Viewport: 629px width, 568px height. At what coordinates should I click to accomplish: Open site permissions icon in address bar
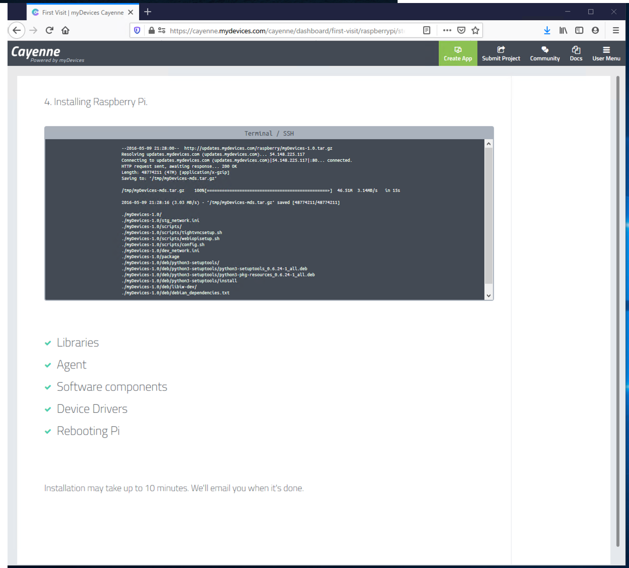pyautogui.click(x=162, y=31)
